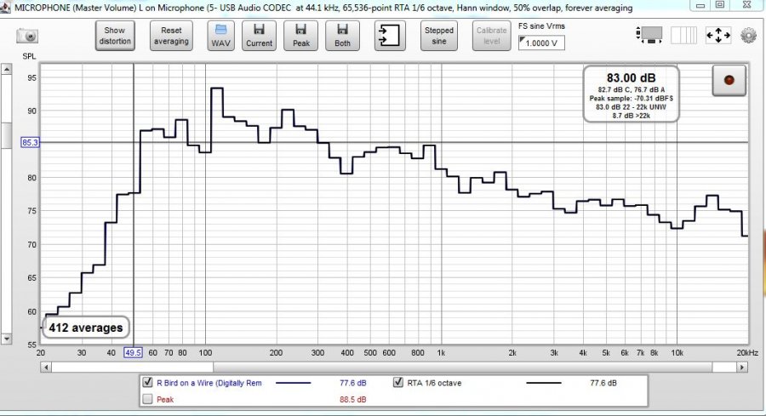
Task: Click the vertical bars display icon
Action: tap(683, 35)
